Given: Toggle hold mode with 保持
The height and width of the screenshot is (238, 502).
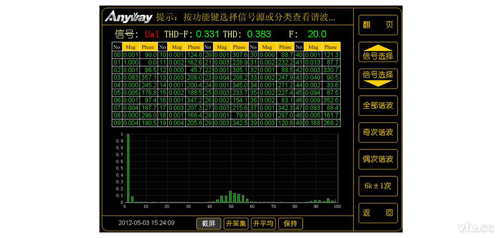Looking at the screenshot, I should pos(291,223).
